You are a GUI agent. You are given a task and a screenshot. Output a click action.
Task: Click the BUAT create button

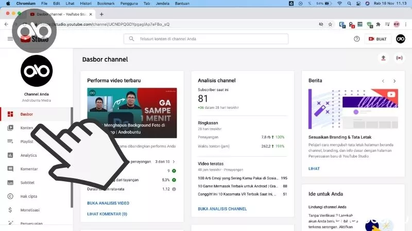[377, 39]
